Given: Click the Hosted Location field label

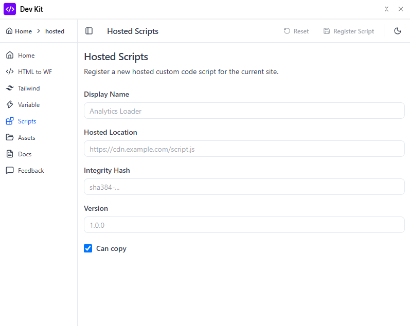Looking at the screenshot, I should click(x=110, y=132).
